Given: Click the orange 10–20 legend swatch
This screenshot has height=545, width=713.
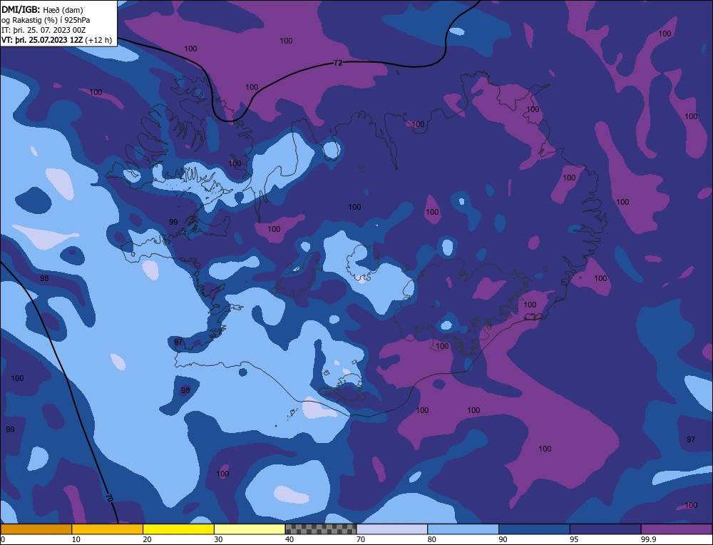Looking at the screenshot, I should [108, 529].
